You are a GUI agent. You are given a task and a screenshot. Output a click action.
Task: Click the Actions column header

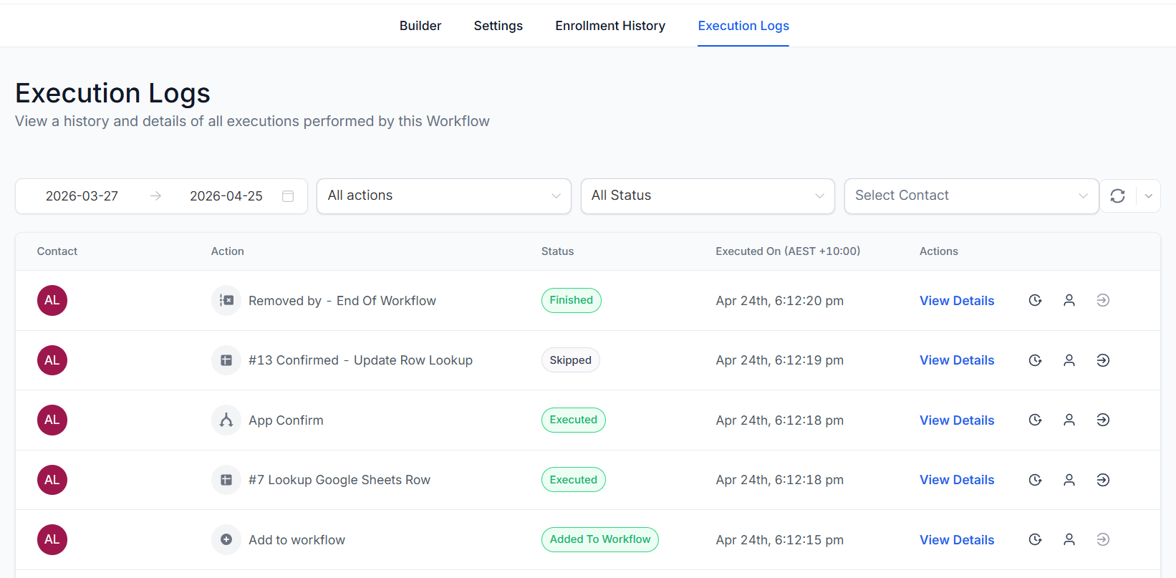tap(939, 251)
